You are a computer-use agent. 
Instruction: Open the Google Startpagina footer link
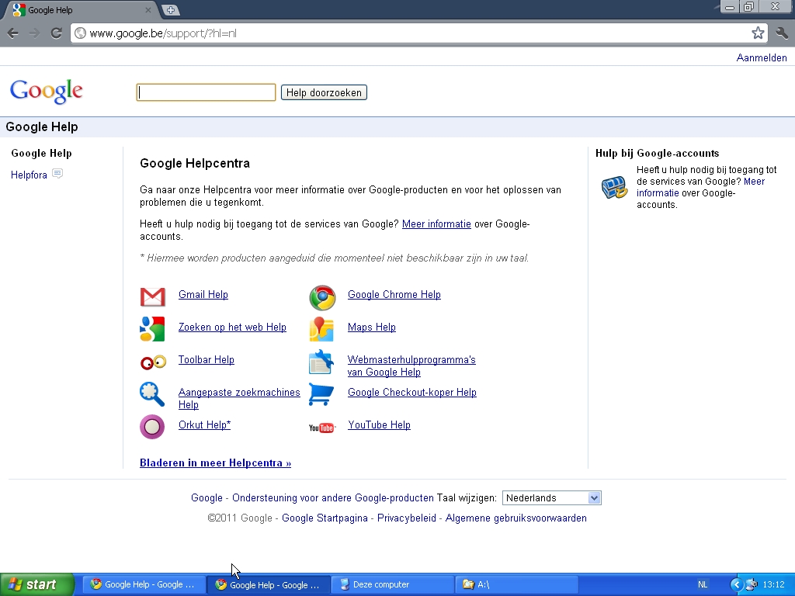point(325,518)
